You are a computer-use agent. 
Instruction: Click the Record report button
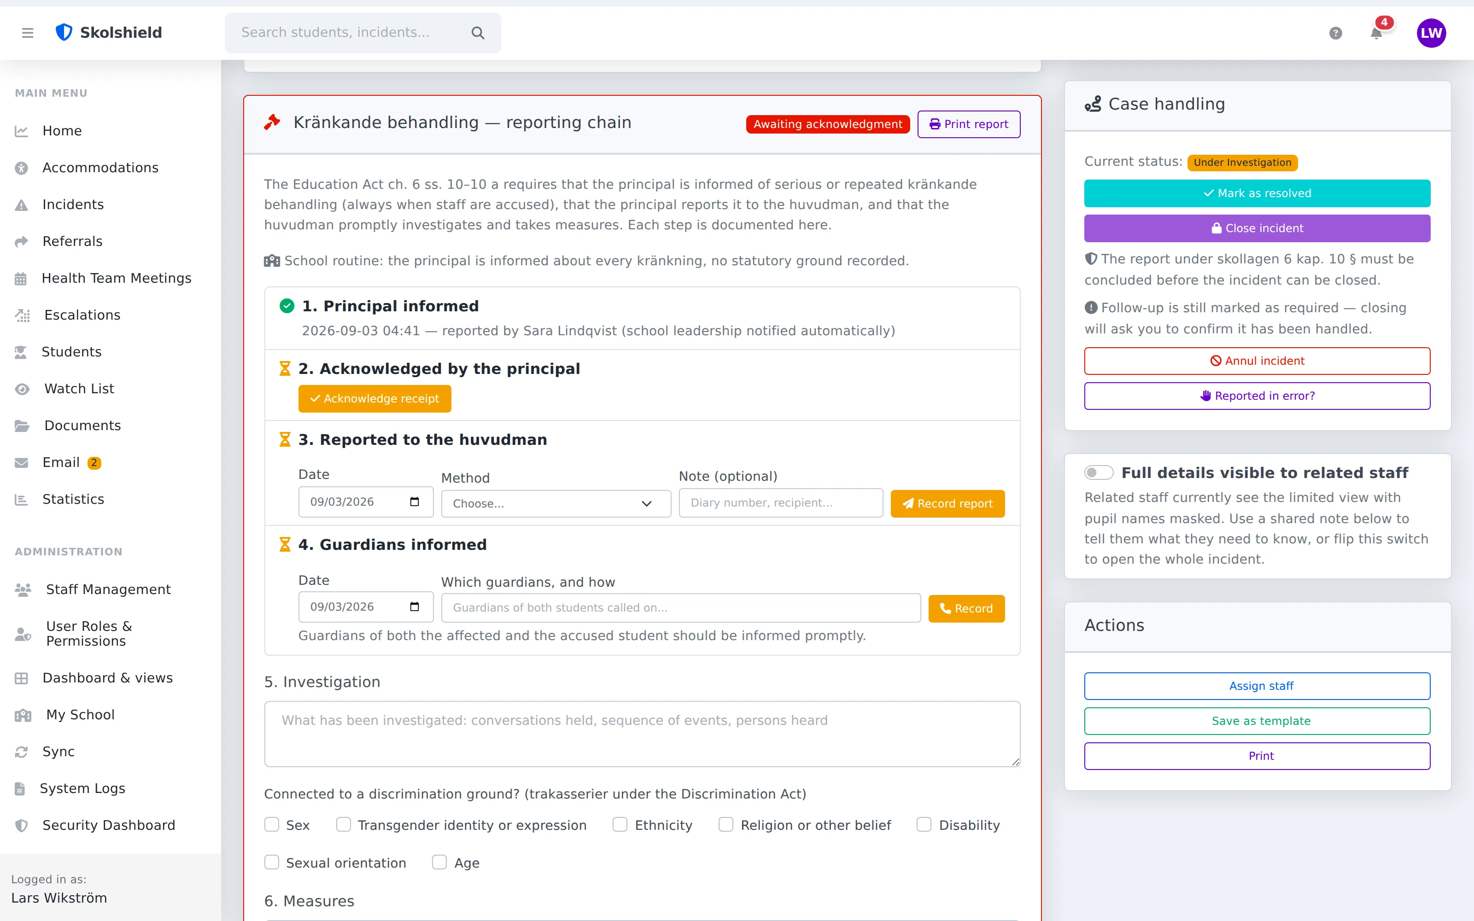[948, 504]
